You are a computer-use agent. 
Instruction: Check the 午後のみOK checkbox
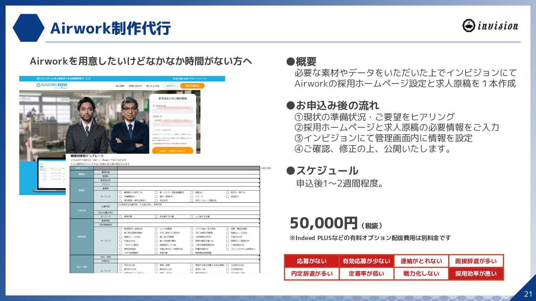click(x=120, y=241)
